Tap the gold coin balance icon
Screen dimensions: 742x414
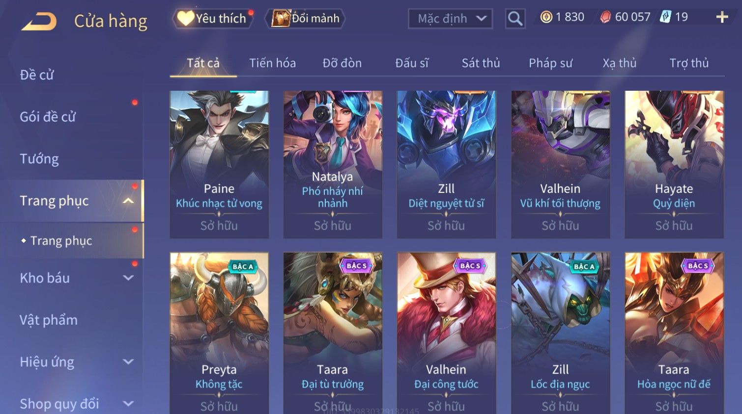click(x=546, y=17)
